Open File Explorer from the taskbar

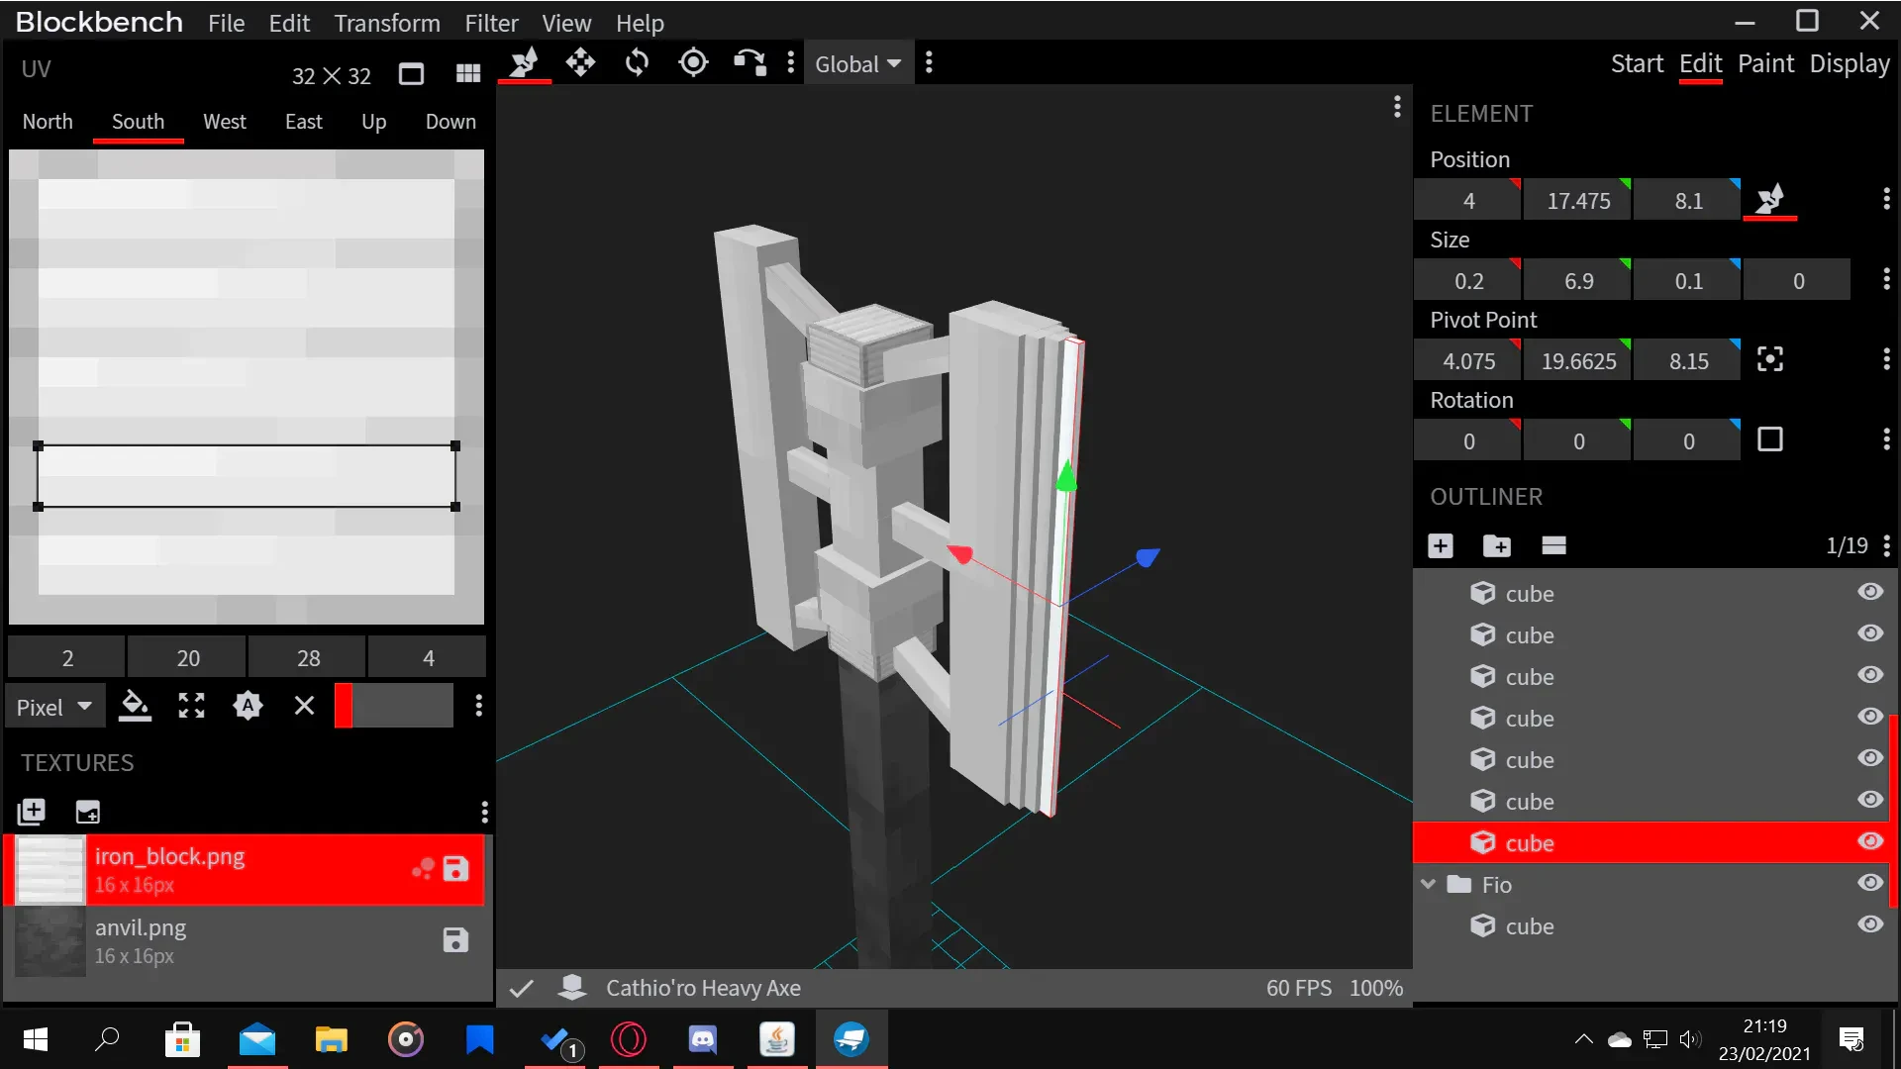[332, 1039]
